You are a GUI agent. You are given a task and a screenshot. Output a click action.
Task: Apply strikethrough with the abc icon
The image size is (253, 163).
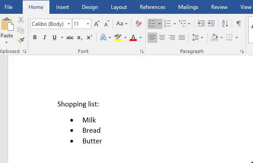tap(70, 37)
